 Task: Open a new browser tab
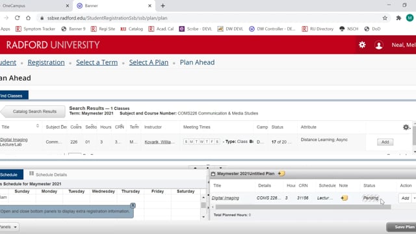coord(162,6)
